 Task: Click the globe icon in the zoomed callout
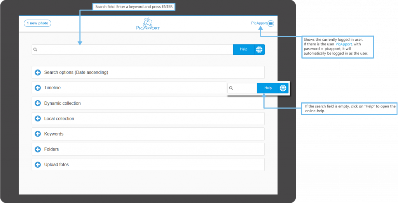point(283,88)
